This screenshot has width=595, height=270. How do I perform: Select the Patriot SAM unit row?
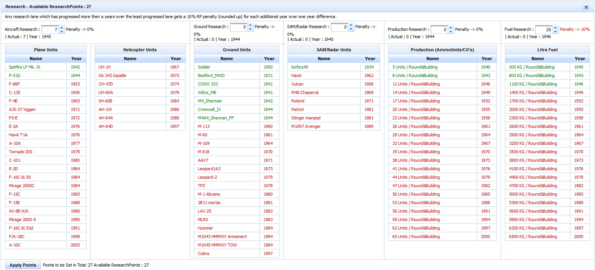pos(297,109)
